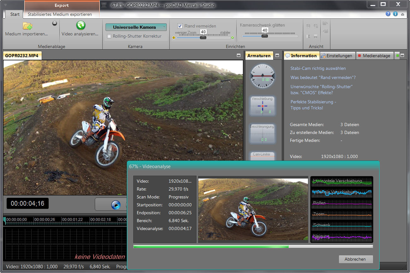Click the Beschleunigung instrument panel

pyautogui.click(x=262, y=134)
